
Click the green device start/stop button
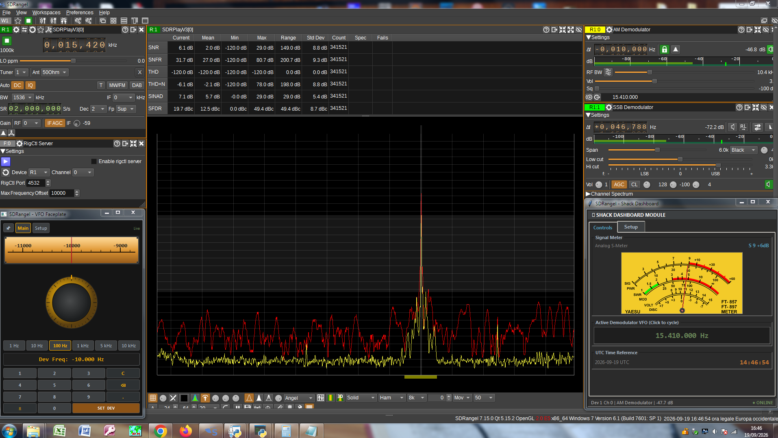click(7, 41)
